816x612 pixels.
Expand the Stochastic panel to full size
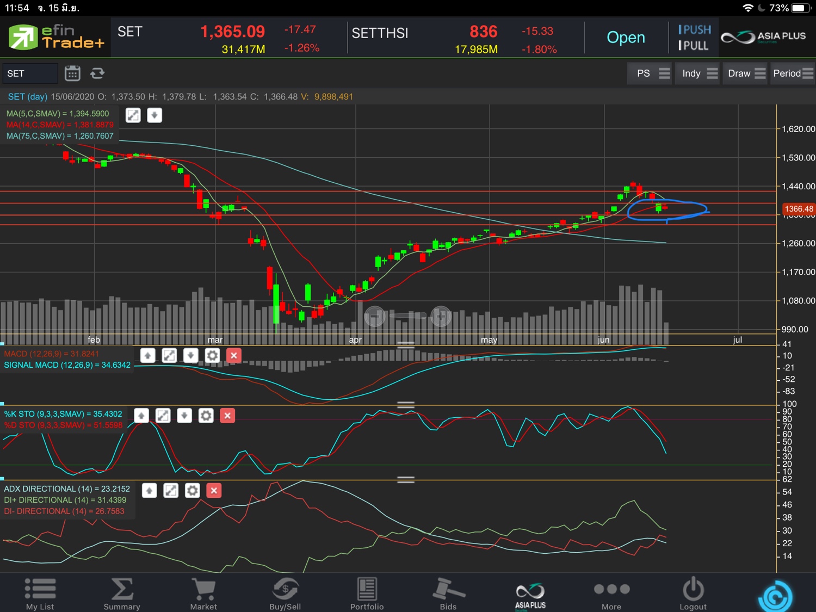pyautogui.click(x=163, y=416)
